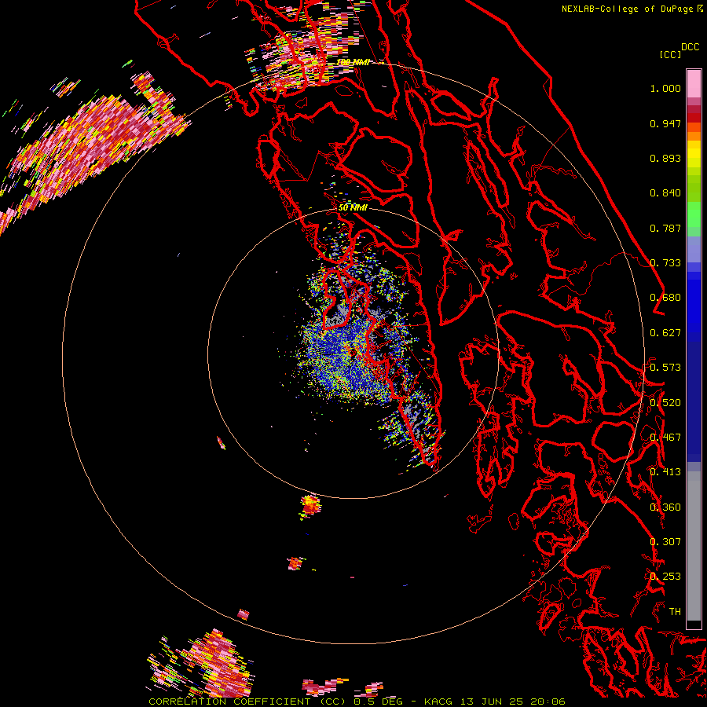Click the 0.520 color scale label
This screenshot has width=707, height=707.
(x=665, y=403)
